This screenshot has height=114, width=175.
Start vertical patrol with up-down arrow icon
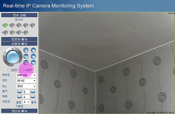click(x=26, y=50)
